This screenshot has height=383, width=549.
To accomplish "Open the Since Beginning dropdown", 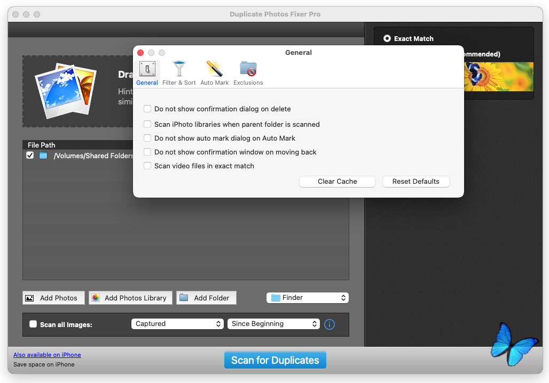I will pos(273,324).
